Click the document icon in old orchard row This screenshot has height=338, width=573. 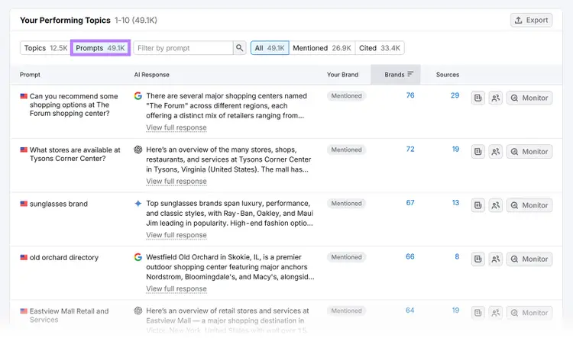point(478,259)
